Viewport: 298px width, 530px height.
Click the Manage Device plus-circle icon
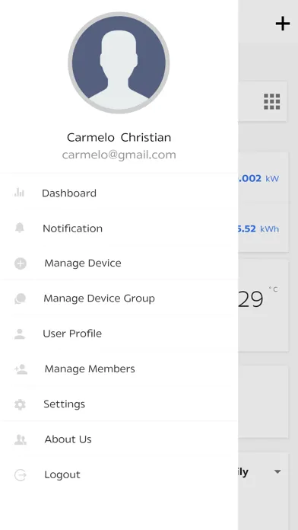pyautogui.click(x=21, y=263)
